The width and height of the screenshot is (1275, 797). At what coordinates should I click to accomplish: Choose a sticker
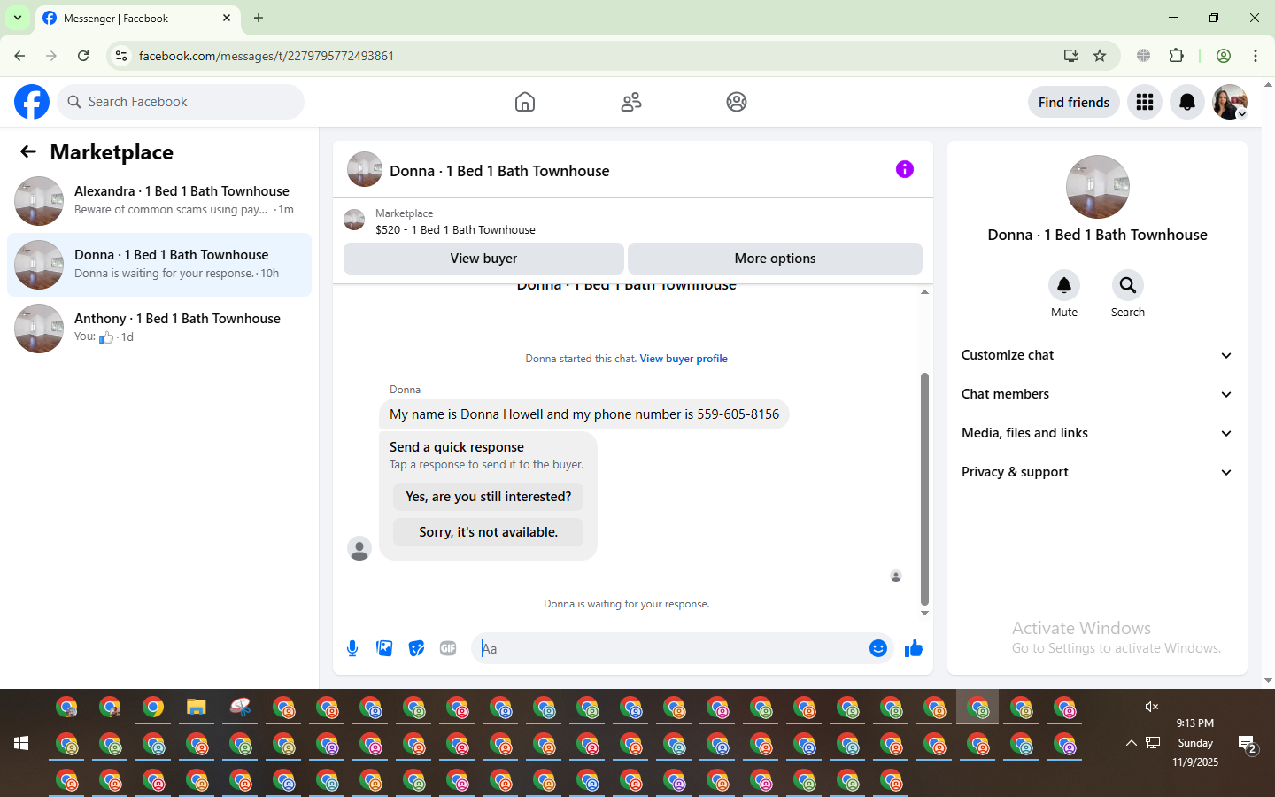coord(416,648)
